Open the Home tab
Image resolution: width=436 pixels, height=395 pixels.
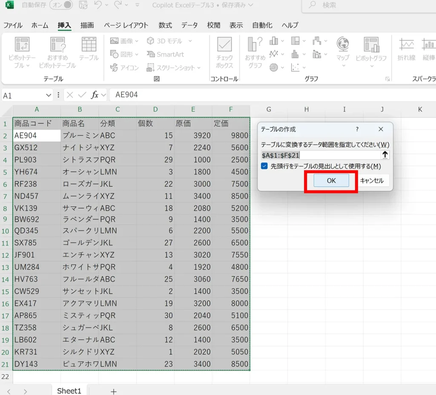click(40, 25)
